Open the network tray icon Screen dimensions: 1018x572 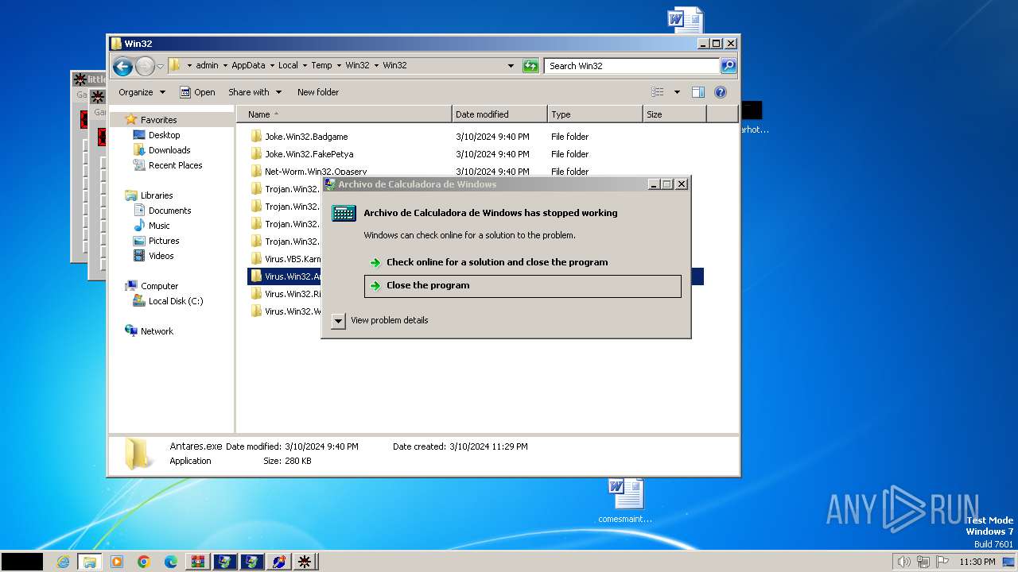point(923,562)
